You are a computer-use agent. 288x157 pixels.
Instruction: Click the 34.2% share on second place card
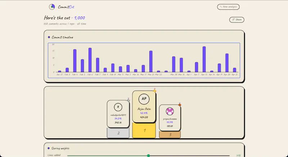pyautogui.click(x=118, y=119)
